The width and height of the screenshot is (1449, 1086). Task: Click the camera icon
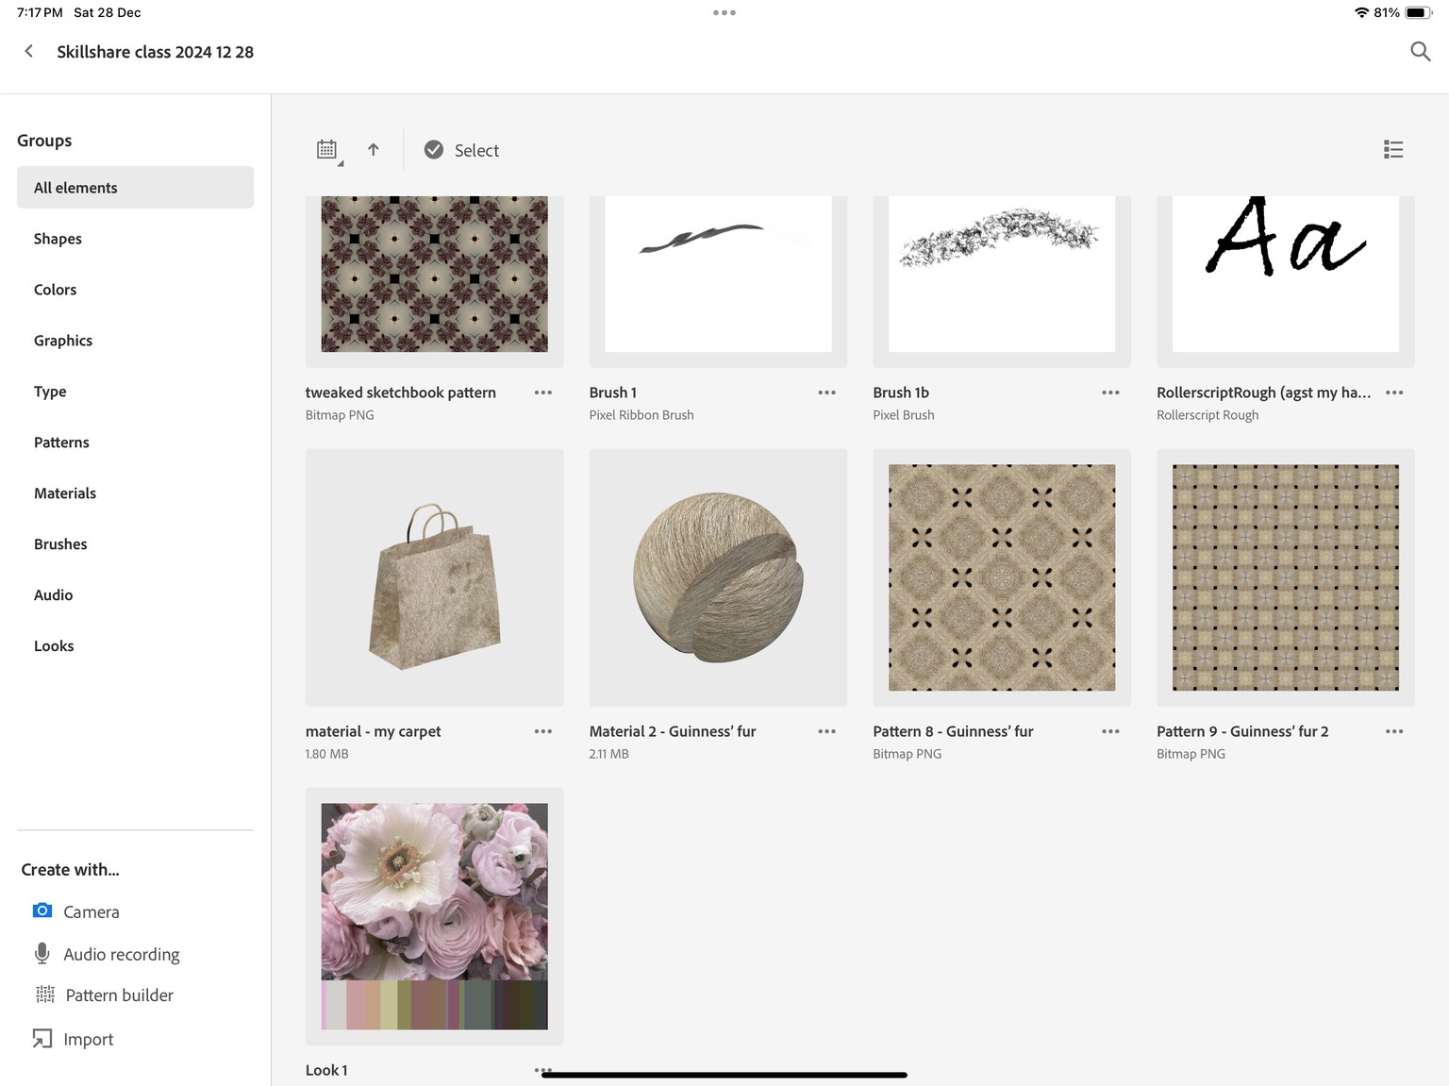click(42, 911)
